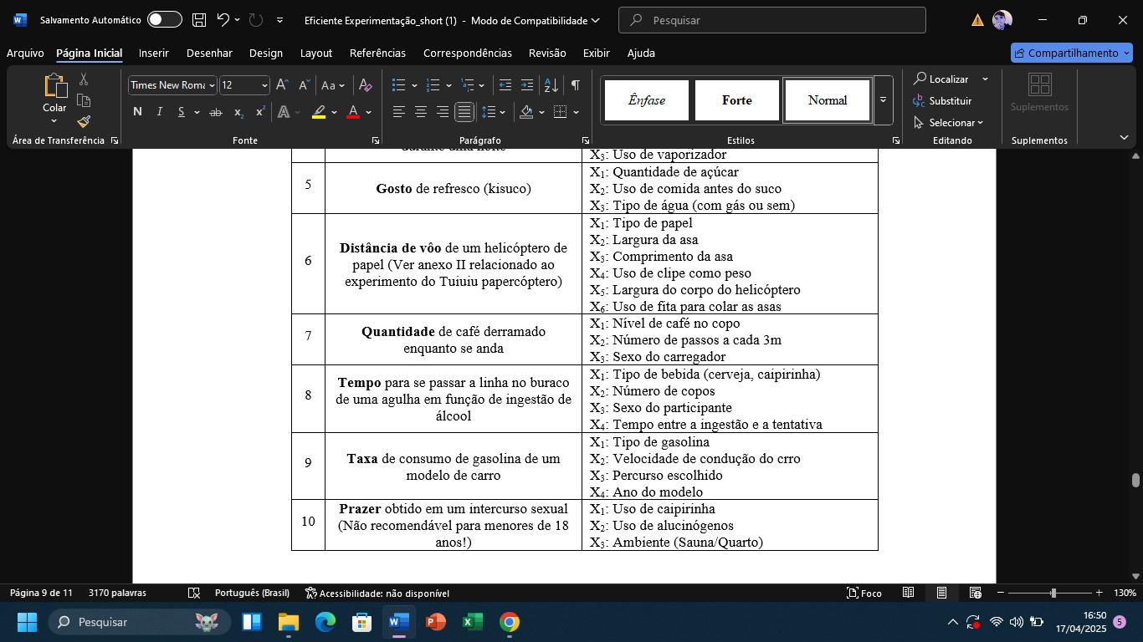Click the Save disk icon

198,20
